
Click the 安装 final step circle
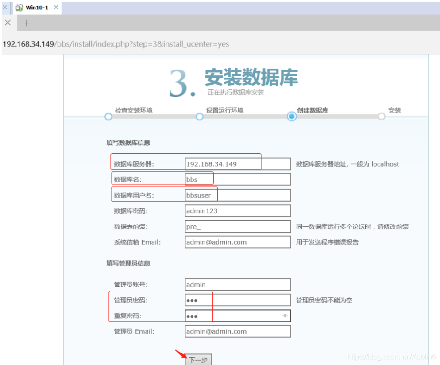pyautogui.click(x=382, y=116)
